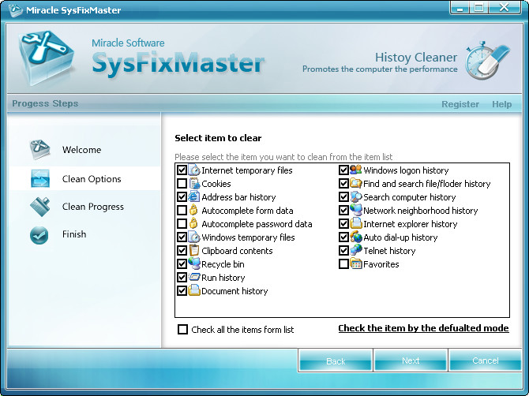Open the Help menu
The height and width of the screenshot is (396, 529).
click(x=501, y=104)
